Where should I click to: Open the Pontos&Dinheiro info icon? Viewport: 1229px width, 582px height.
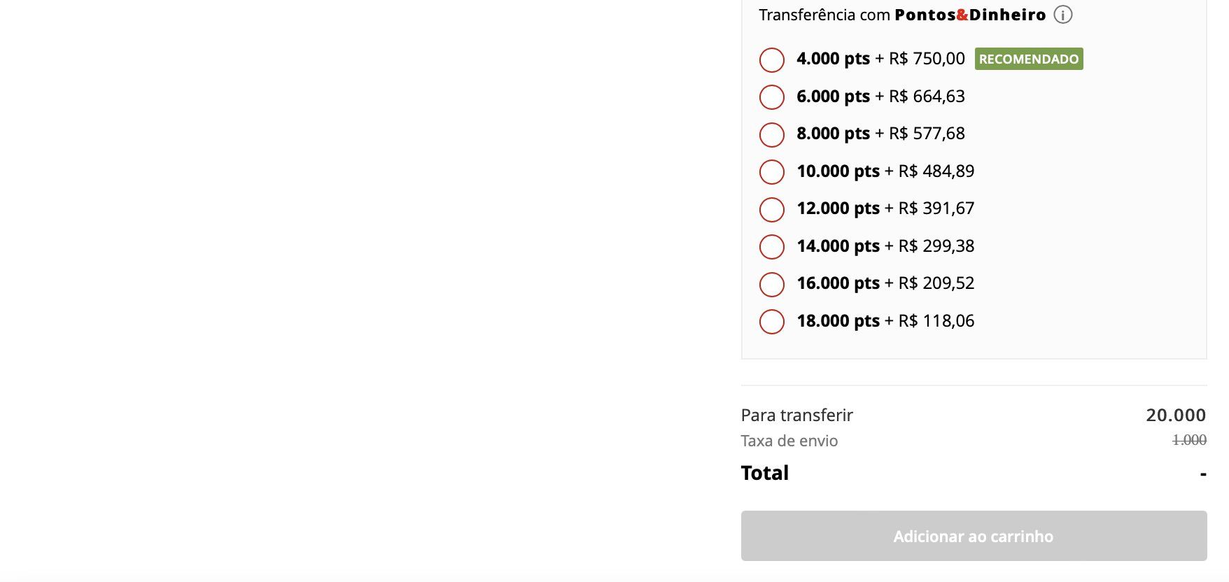pos(1062,15)
